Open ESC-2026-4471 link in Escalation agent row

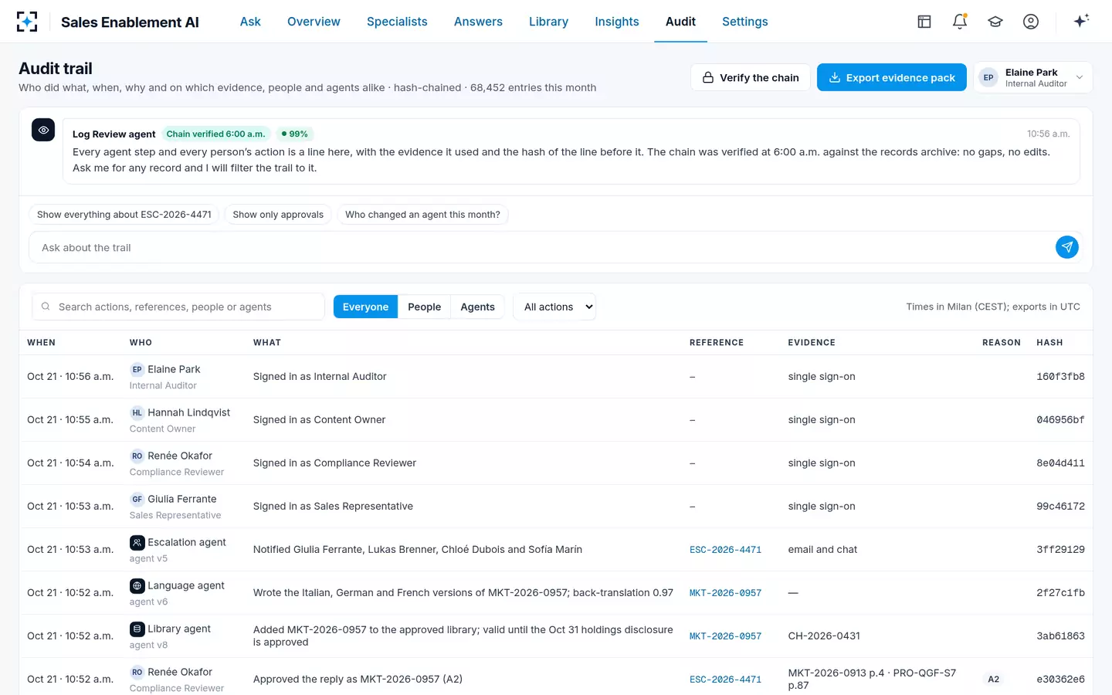725,550
